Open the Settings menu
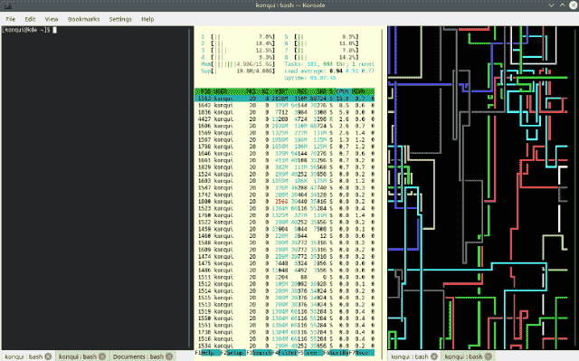This screenshot has width=579, height=361. point(120,19)
